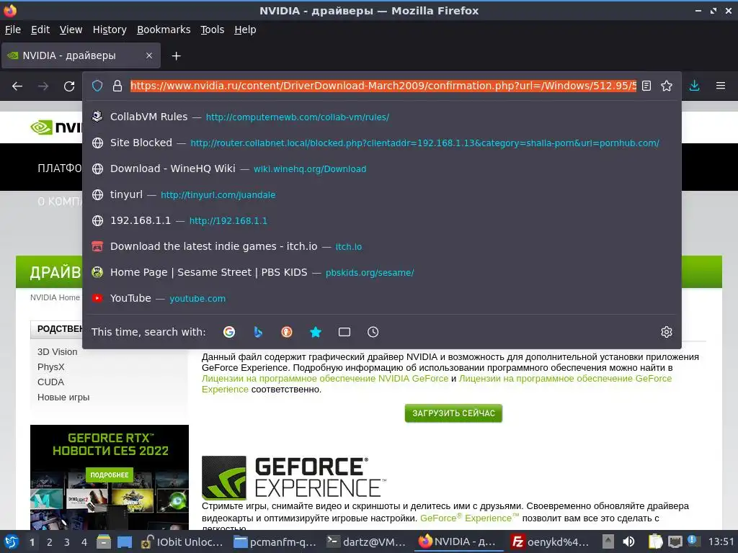
Task: Open volume control speaker icon in tray
Action: point(628,541)
